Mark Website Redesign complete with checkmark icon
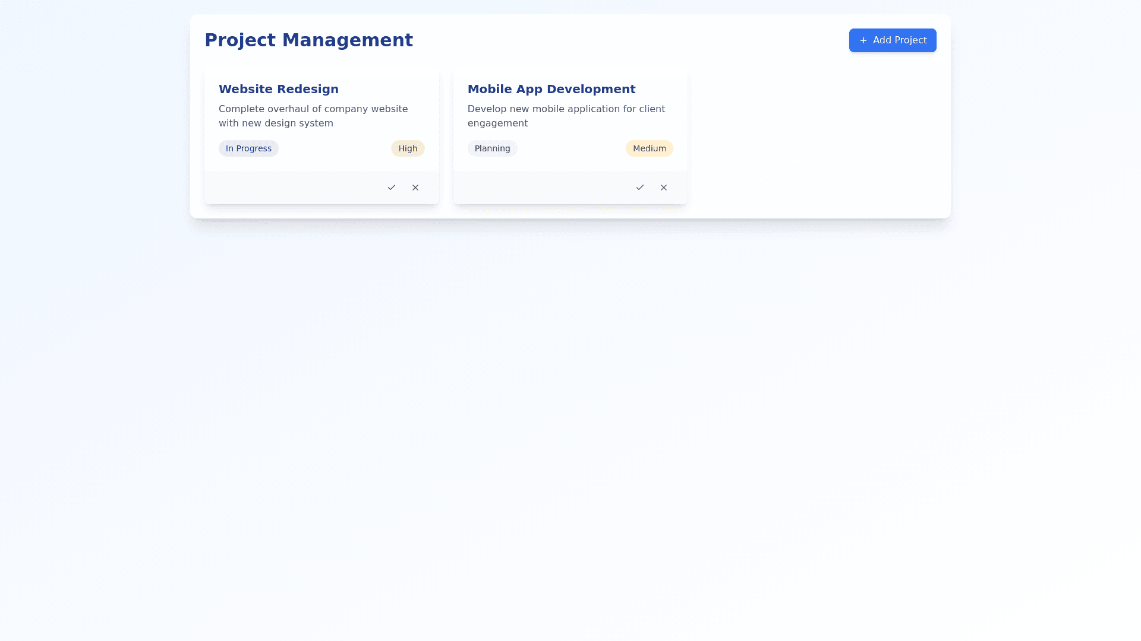 [392, 188]
